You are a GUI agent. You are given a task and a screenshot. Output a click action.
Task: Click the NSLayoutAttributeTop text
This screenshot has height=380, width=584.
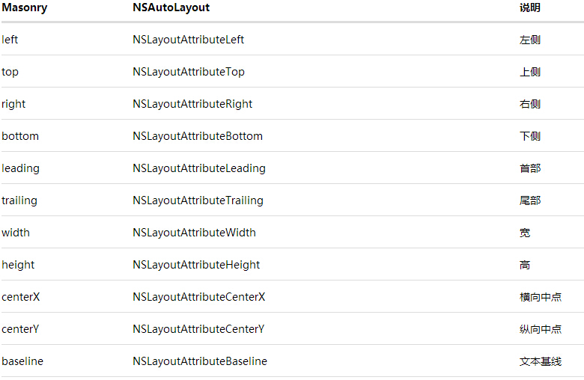tap(188, 72)
